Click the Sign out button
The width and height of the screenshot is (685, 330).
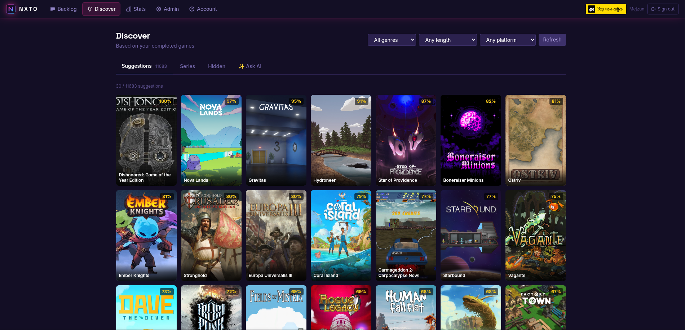pos(663,9)
